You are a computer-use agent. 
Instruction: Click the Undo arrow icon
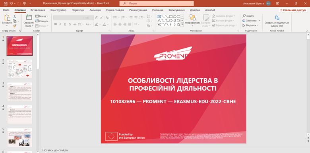coord(11,3)
